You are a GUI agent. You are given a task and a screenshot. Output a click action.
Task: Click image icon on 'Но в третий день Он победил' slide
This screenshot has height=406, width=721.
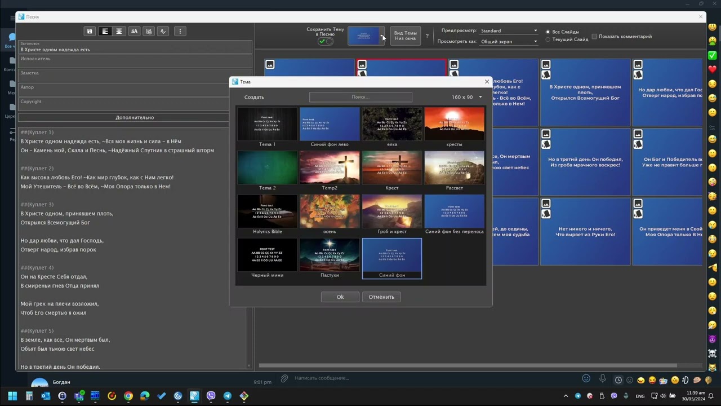pos(546,134)
